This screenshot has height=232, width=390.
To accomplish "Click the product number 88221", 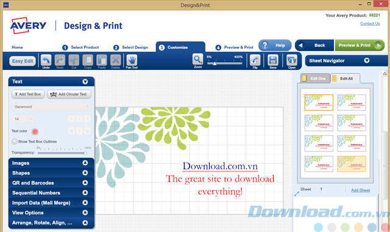I will coord(374,15).
